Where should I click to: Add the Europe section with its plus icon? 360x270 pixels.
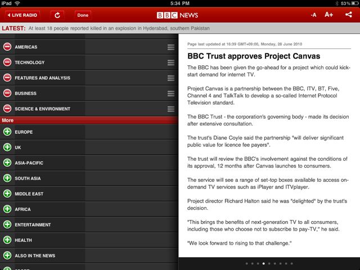click(x=7, y=132)
